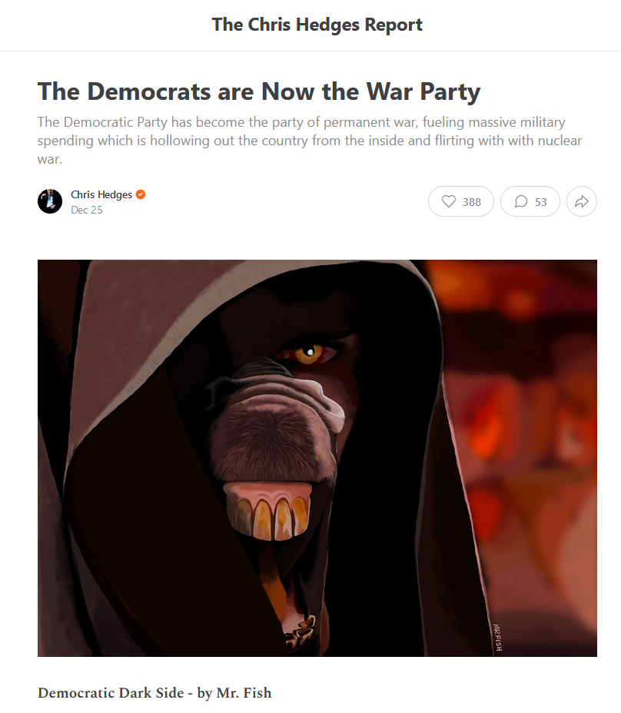Click the yellow eye in the illustration
621x713 pixels.
click(x=310, y=353)
